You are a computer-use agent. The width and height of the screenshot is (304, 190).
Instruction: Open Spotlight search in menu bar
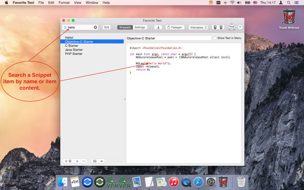point(289,3)
